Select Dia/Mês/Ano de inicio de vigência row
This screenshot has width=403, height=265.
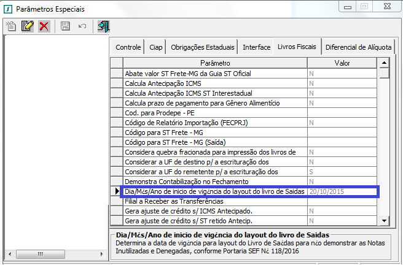click(x=215, y=191)
